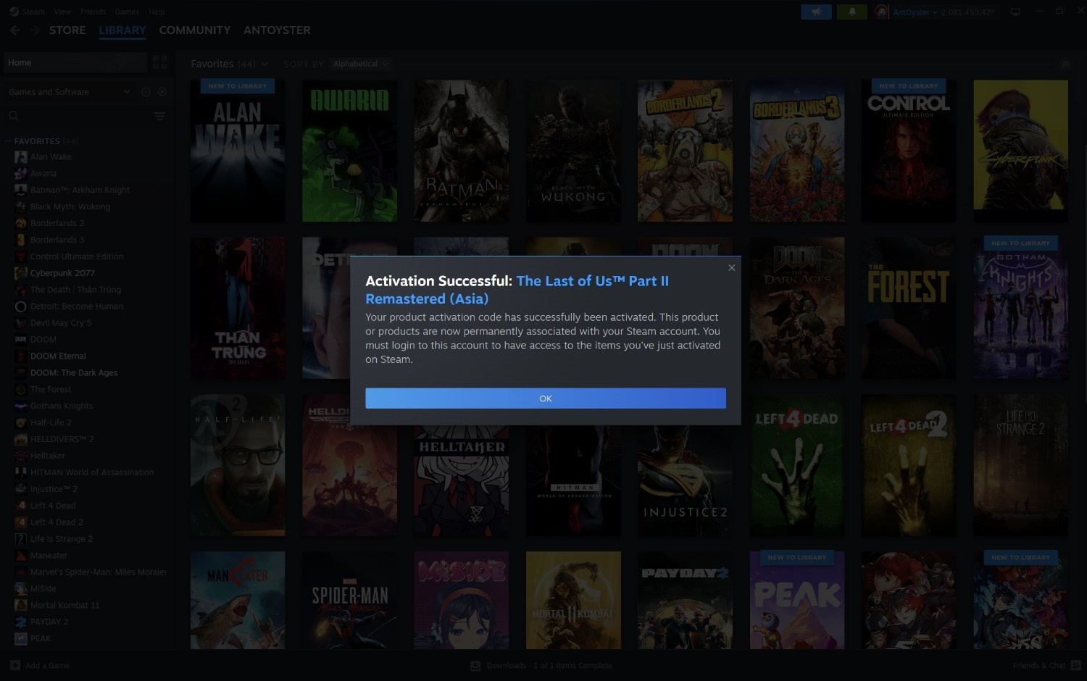
Task: Click OK in the Activation Successful dialog
Action: click(x=545, y=398)
